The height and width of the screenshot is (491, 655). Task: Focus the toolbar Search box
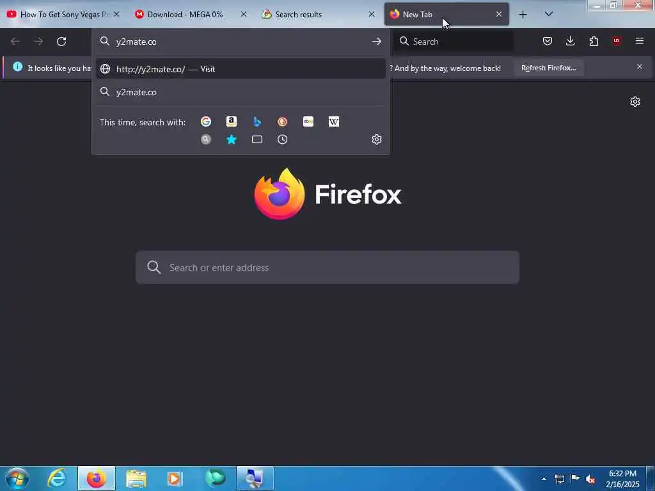click(x=454, y=42)
